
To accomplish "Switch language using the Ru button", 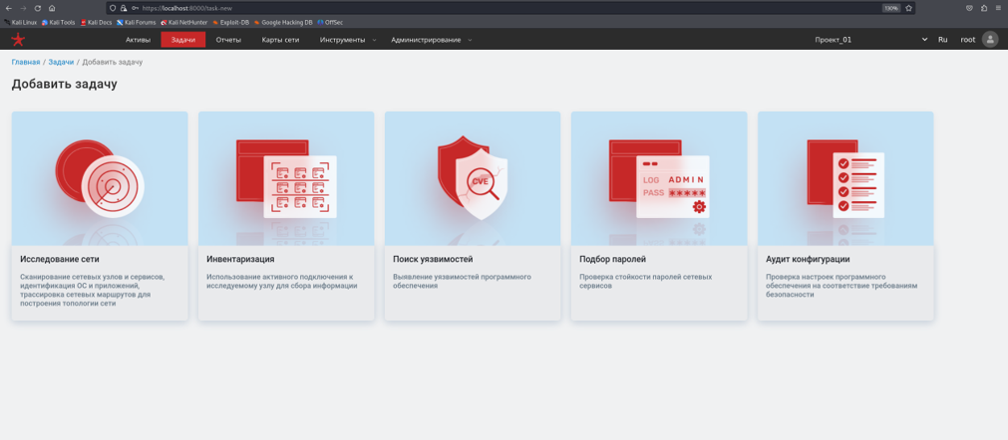I will pyautogui.click(x=942, y=40).
